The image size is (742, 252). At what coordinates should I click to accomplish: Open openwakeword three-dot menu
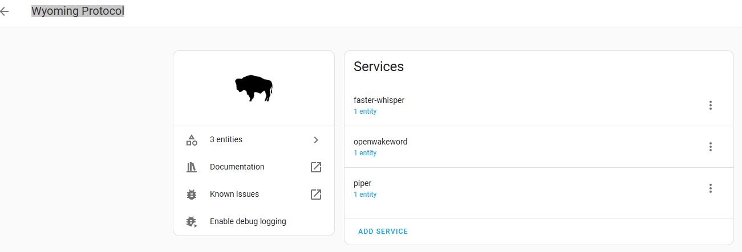pos(711,147)
